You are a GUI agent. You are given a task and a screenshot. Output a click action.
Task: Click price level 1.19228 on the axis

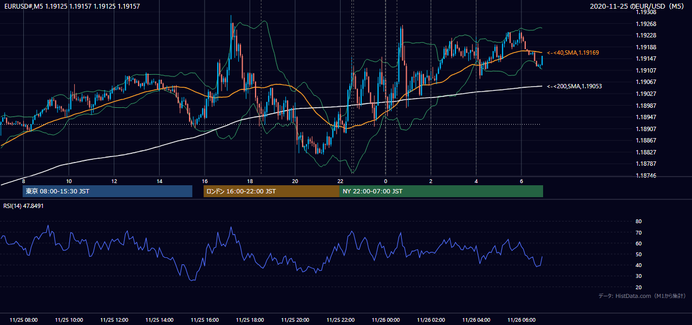647,35
